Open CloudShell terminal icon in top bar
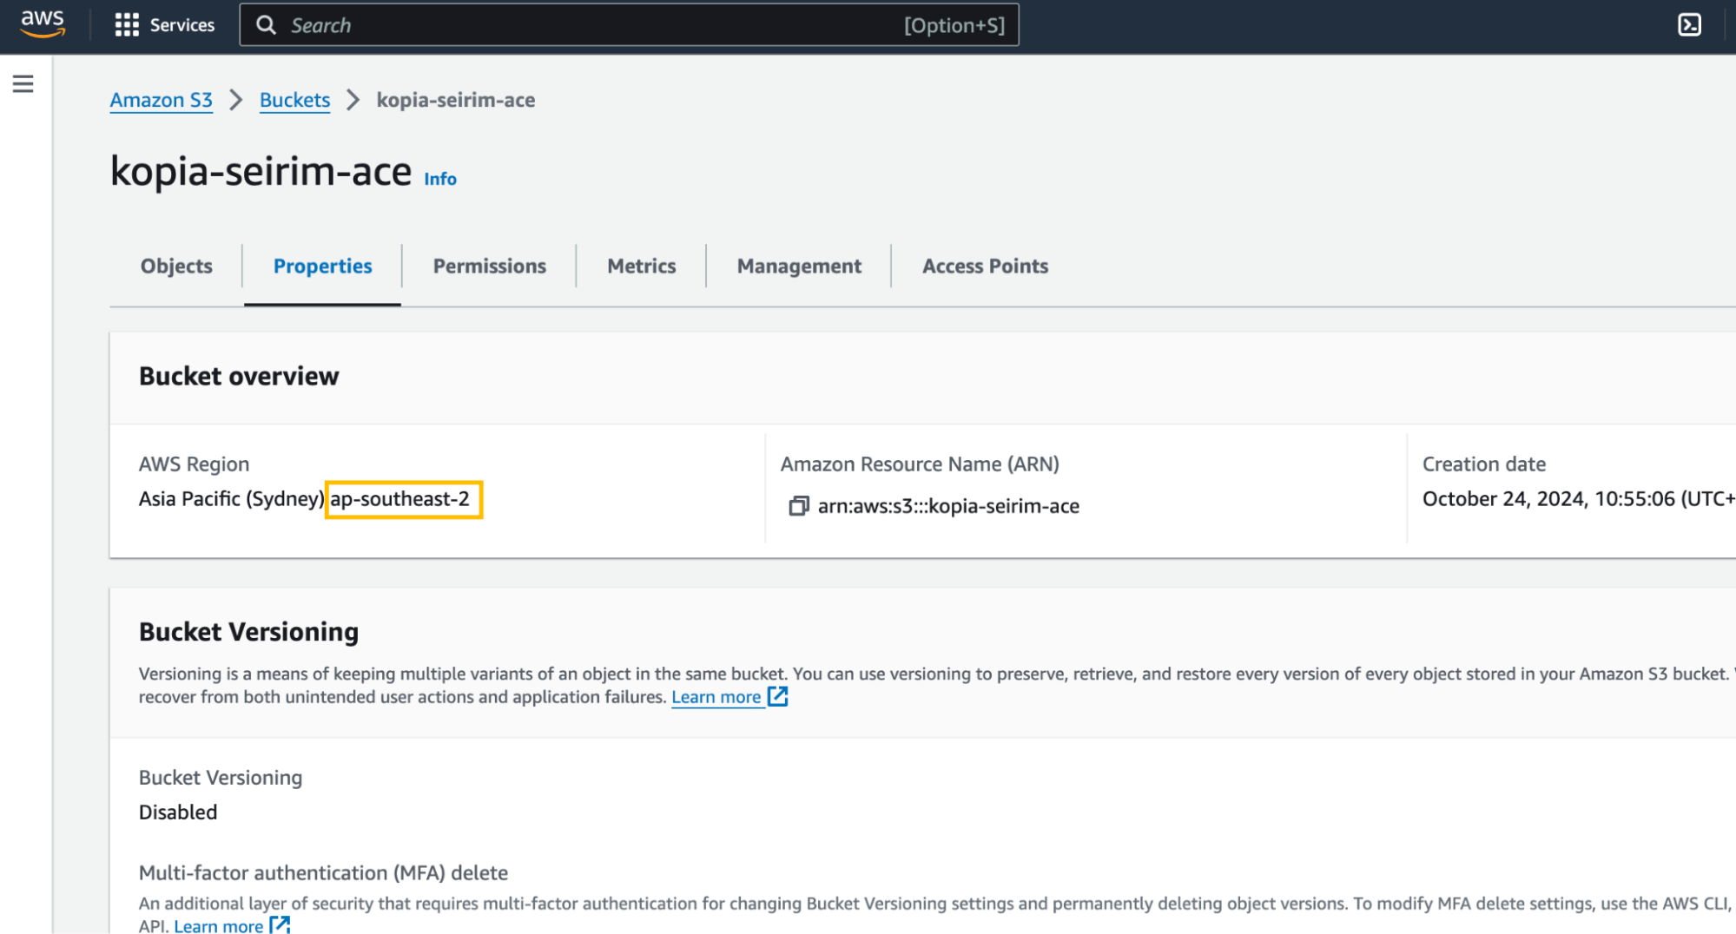Viewport: 1736px width, 934px height. pyautogui.click(x=1689, y=25)
